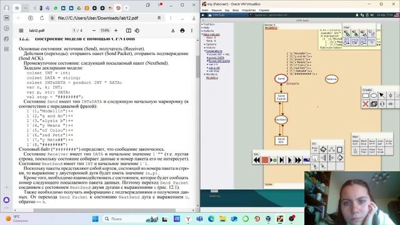The width and height of the screenshot is (400, 225).
Task: Open the Справка menu in VirtualBox
Action: tap(264, 11)
